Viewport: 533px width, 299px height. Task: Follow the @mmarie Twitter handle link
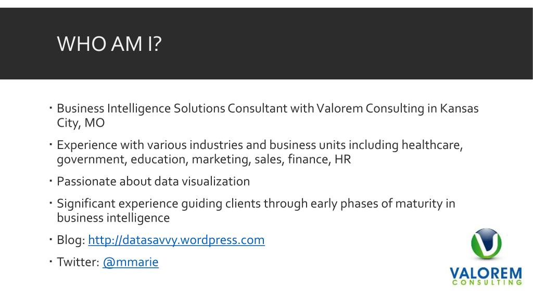pyautogui.click(x=131, y=262)
